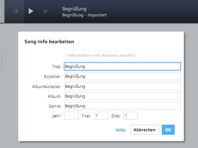Click the now-playing title Begrüßung in header
This screenshot has width=198, height=148.
click(x=74, y=9)
